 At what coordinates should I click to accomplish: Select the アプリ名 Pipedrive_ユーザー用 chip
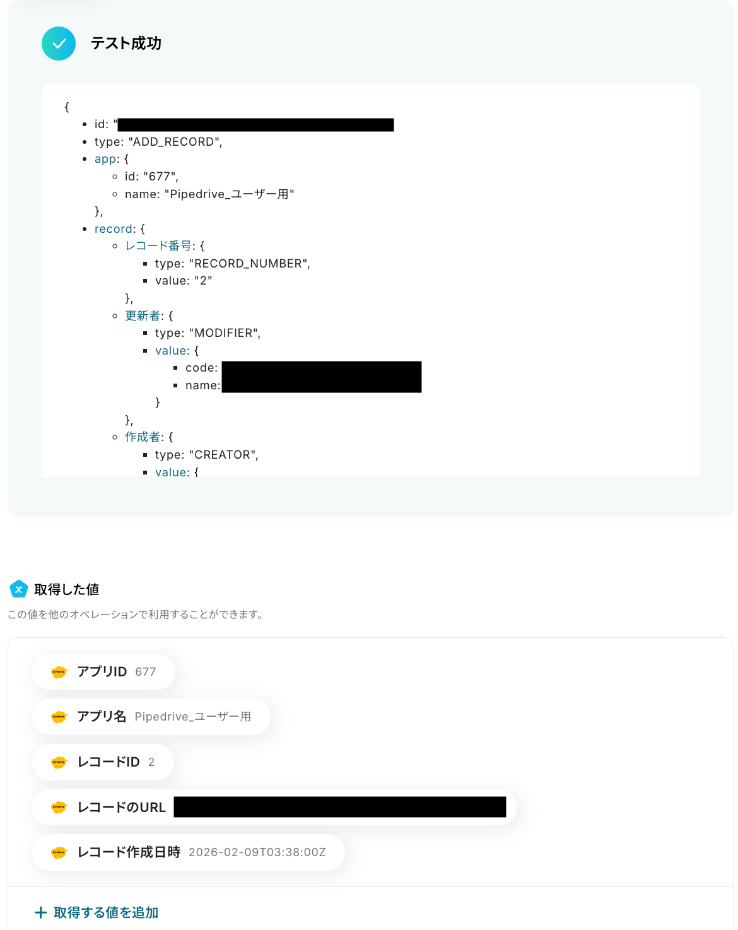tap(151, 717)
